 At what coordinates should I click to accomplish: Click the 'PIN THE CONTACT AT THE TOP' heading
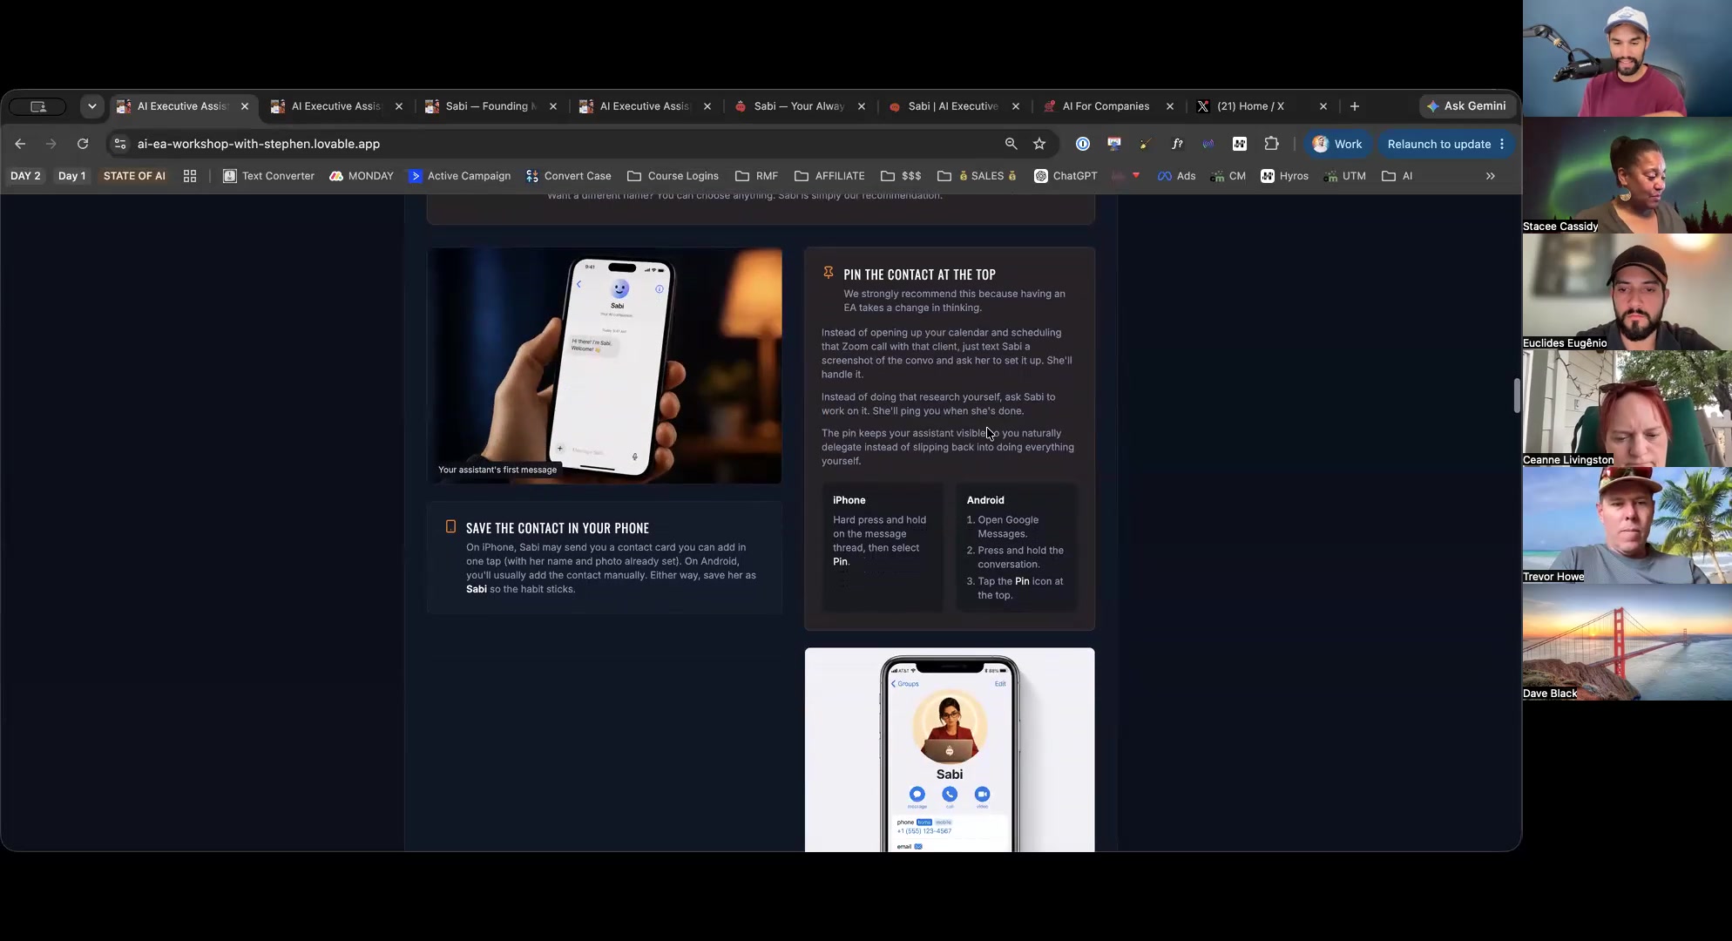[919, 274]
